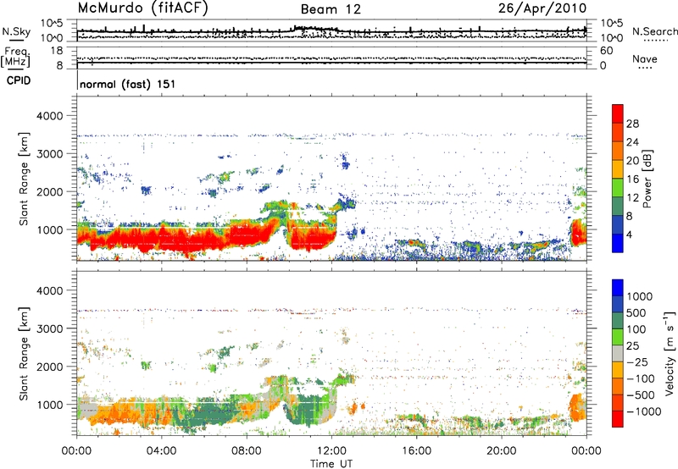Screen dimensions: 678x469
Task: Click the blue top segment of velocity colorbar
Action: pyautogui.click(x=618, y=288)
